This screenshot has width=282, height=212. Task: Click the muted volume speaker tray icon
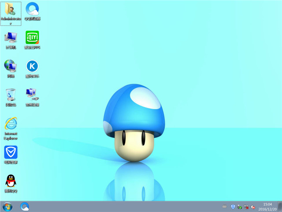click(253, 207)
